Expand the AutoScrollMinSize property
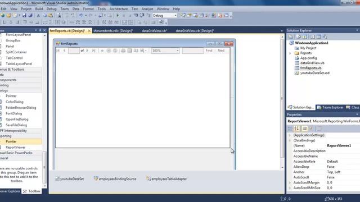 click(x=290, y=188)
